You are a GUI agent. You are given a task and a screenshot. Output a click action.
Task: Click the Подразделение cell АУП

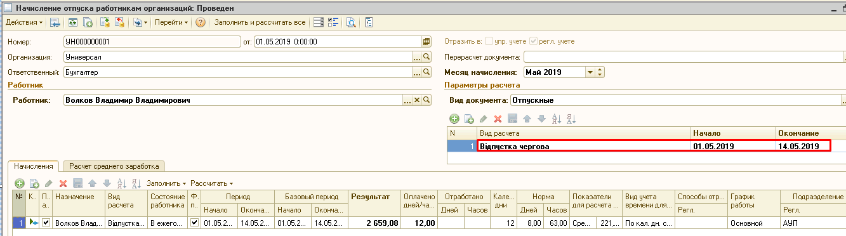click(x=814, y=223)
